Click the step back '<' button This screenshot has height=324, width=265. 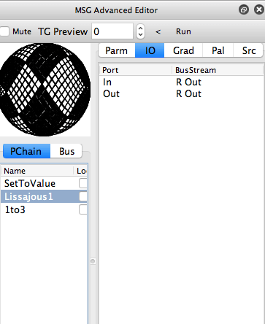[158, 31]
